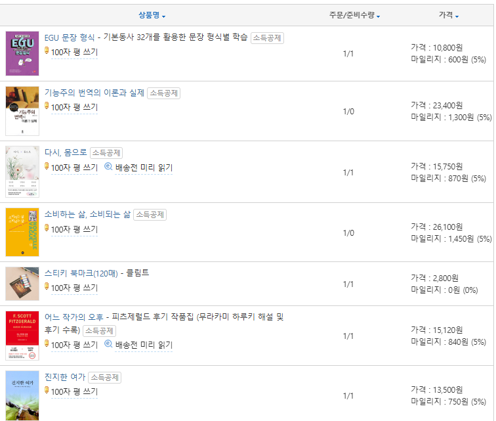Select quantity 1/1 in EGU 문장 형식 row

point(348,54)
